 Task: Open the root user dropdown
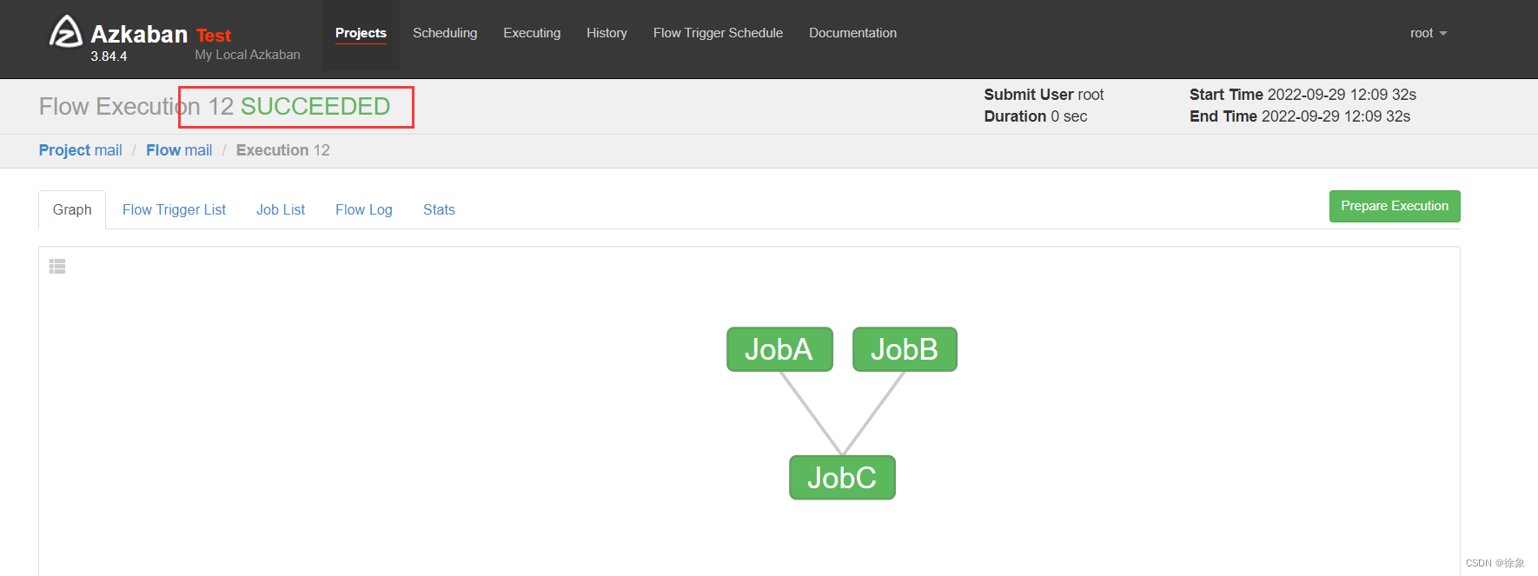1429,33
